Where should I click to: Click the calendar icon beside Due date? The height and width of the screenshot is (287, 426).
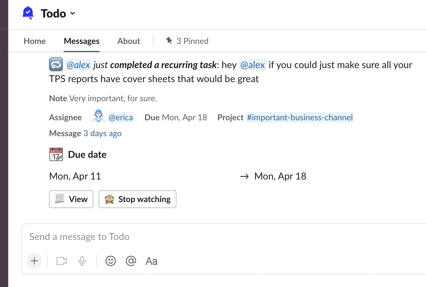click(x=56, y=154)
